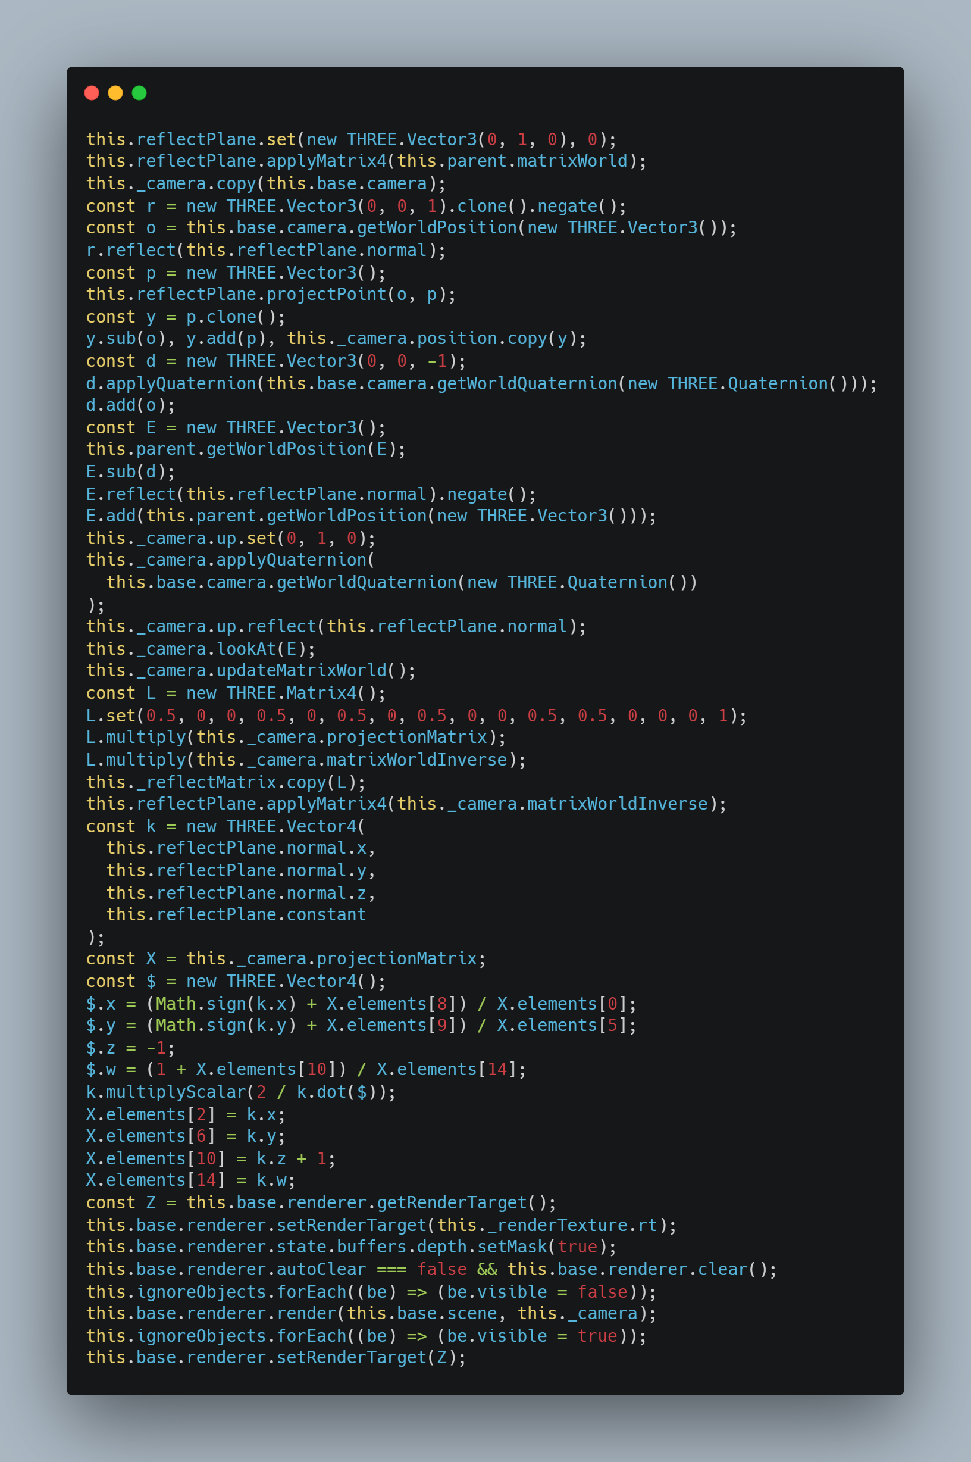This screenshot has height=1462, width=971.
Task: Click line 'd.add(o);'
Action: (x=131, y=405)
